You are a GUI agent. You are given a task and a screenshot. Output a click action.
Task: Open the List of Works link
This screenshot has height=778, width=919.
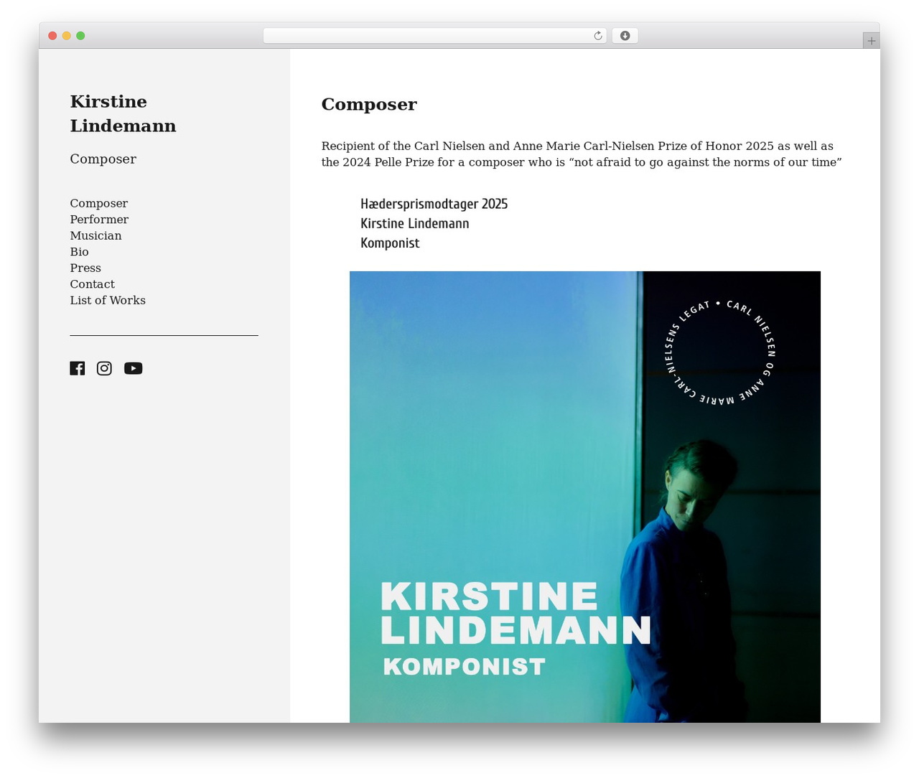tap(108, 300)
